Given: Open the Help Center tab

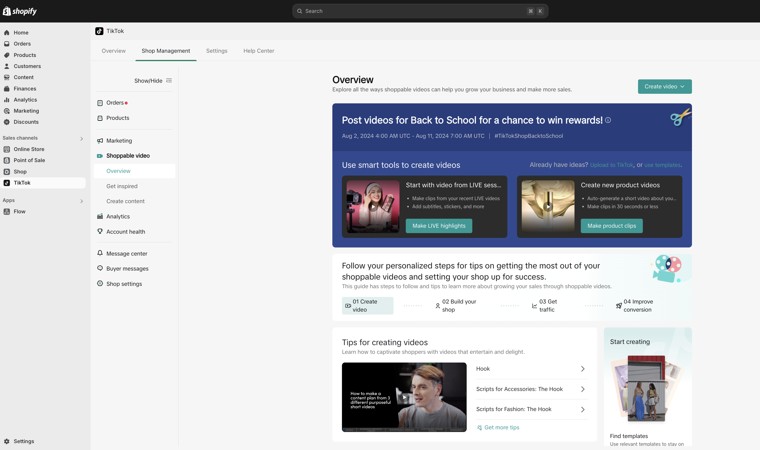Looking at the screenshot, I should click(x=258, y=51).
